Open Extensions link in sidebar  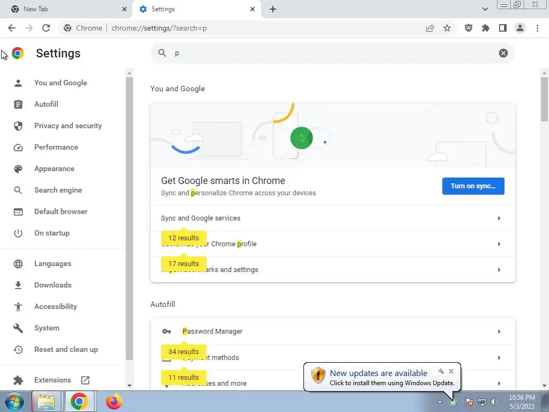pos(53,380)
